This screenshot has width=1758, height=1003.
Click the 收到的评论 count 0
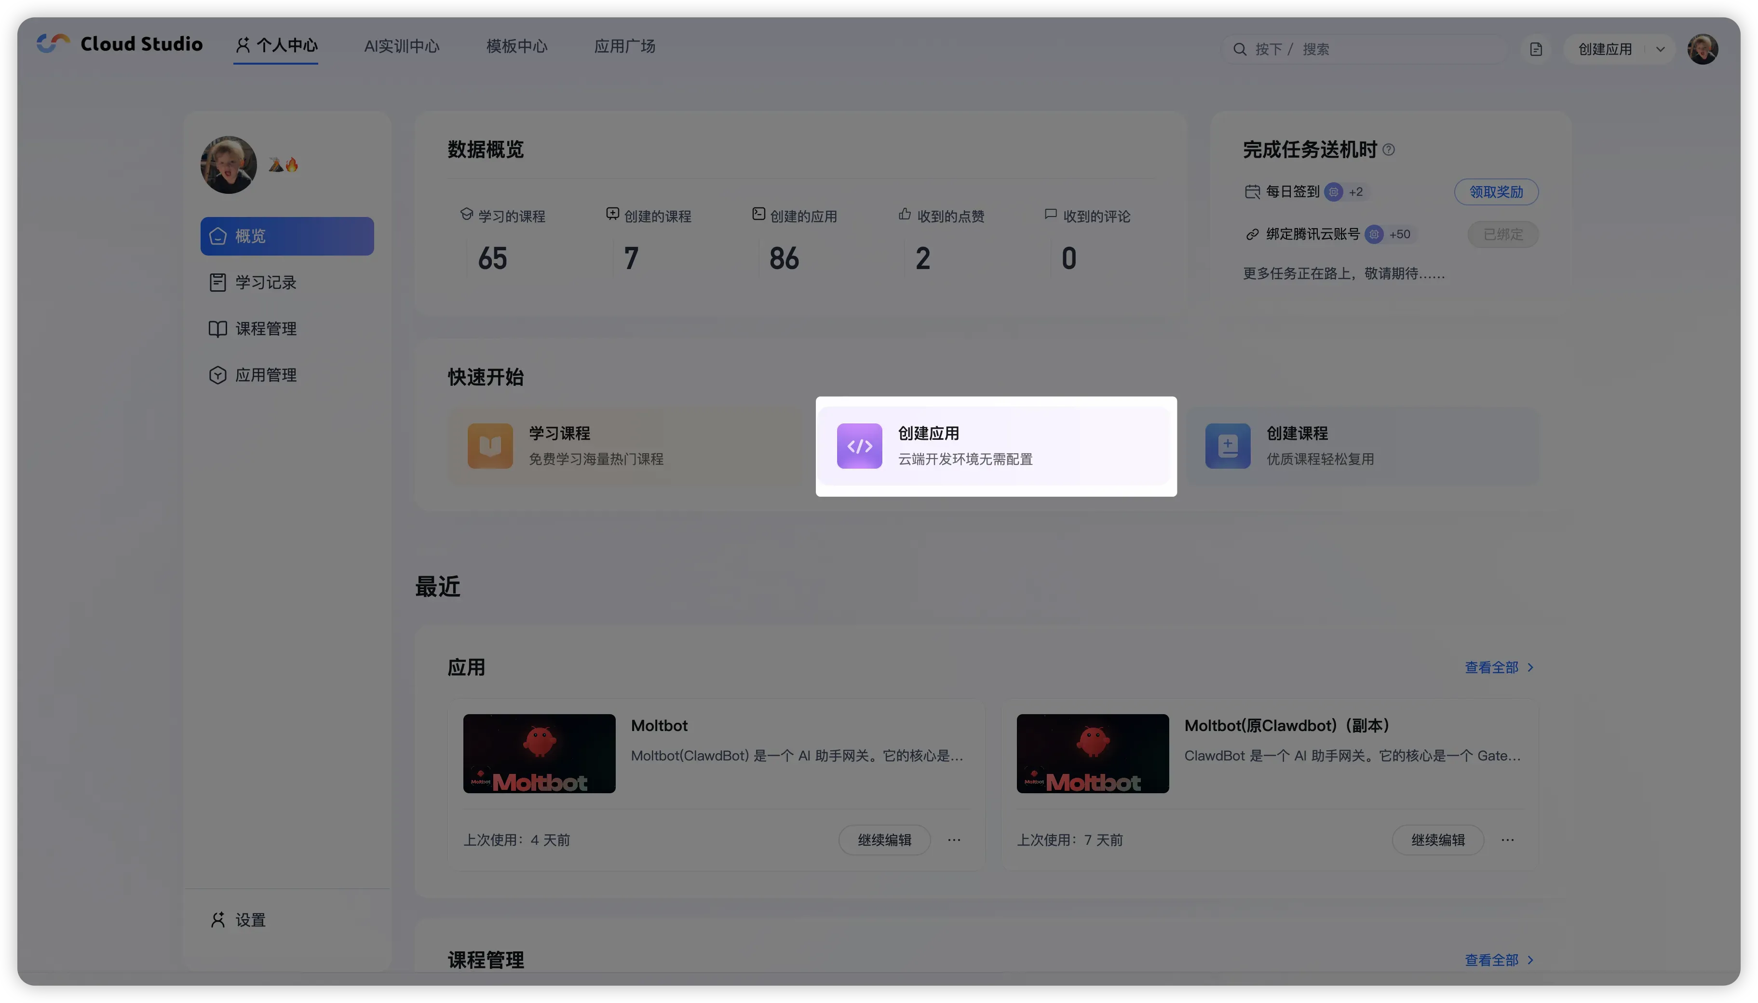[1068, 259]
